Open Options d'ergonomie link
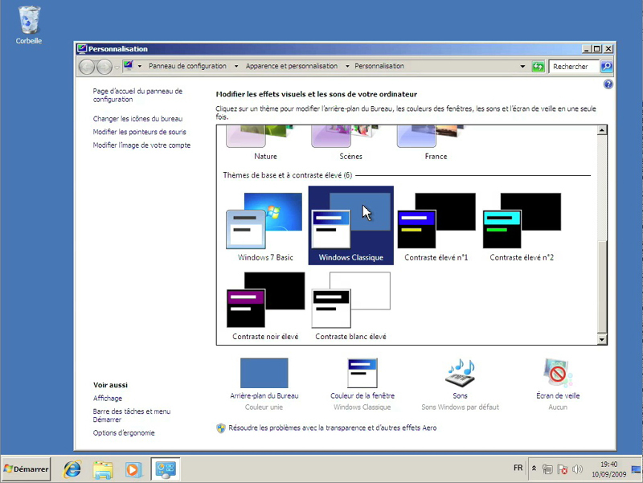Image resolution: width=643 pixels, height=483 pixels. pyautogui.click(x=124, y=432)
